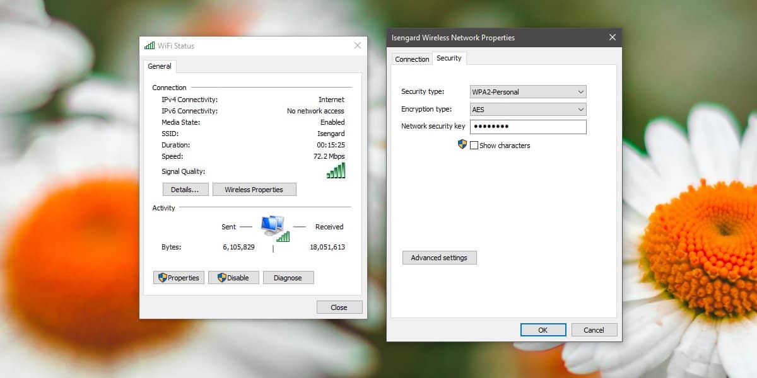Click the Advanced settings button

[x=439, y=257]
